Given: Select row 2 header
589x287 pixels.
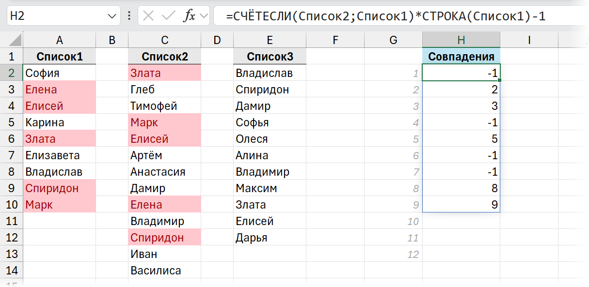Looking at the screenshot, I should [12, 73].
